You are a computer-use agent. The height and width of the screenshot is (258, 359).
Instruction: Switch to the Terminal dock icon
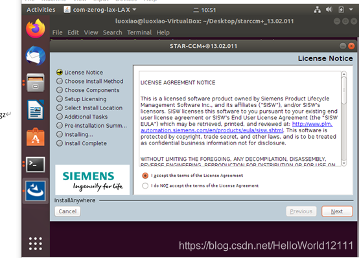(x=36, y=164)
